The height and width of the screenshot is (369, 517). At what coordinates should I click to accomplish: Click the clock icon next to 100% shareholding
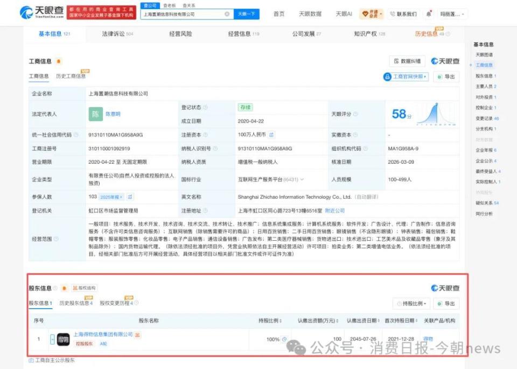click(x=284, y=339)
